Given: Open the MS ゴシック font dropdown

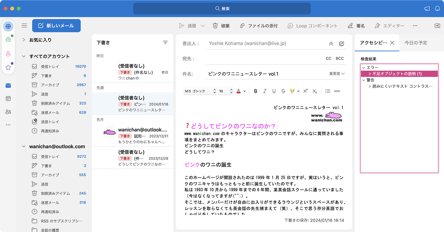Looking at the screenshot, I should click(x=200, y=91).
